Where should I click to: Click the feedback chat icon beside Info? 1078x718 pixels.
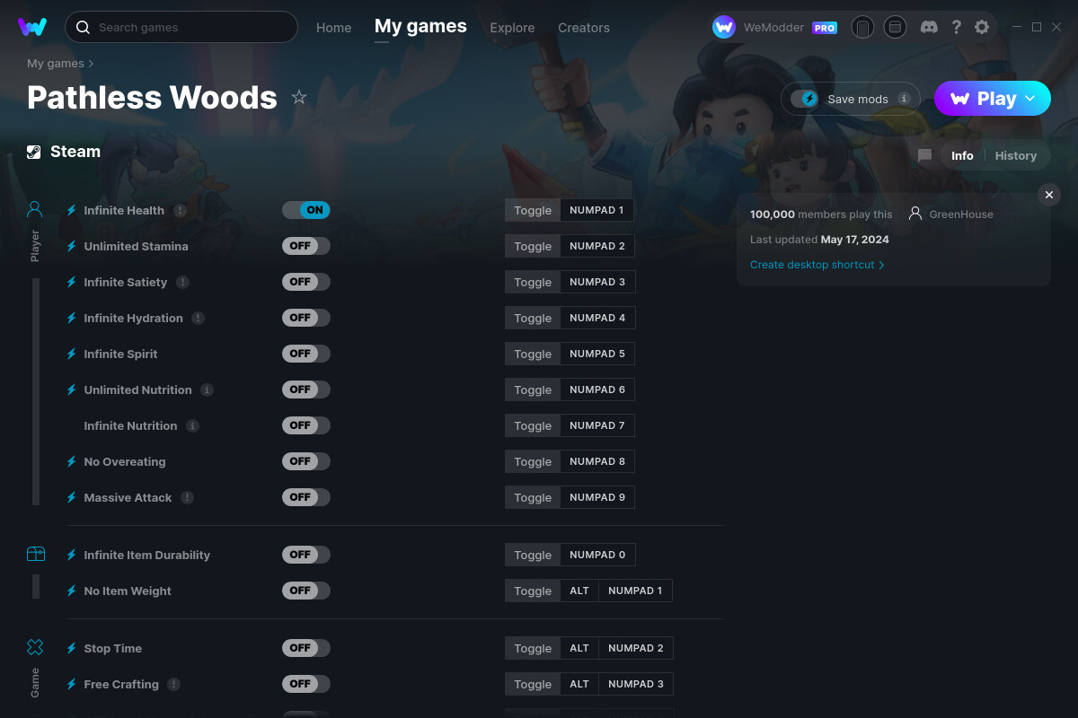point(924,155)
